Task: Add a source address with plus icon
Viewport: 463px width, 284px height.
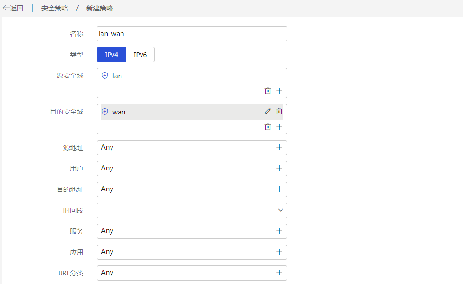Action: [x=279, y=147]
